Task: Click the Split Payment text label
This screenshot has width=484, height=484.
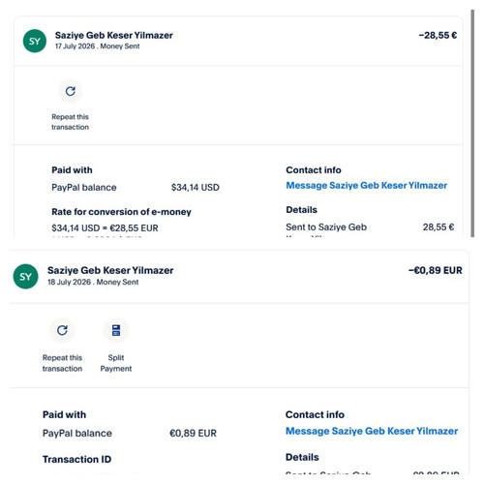Action: tap(116, 363)
